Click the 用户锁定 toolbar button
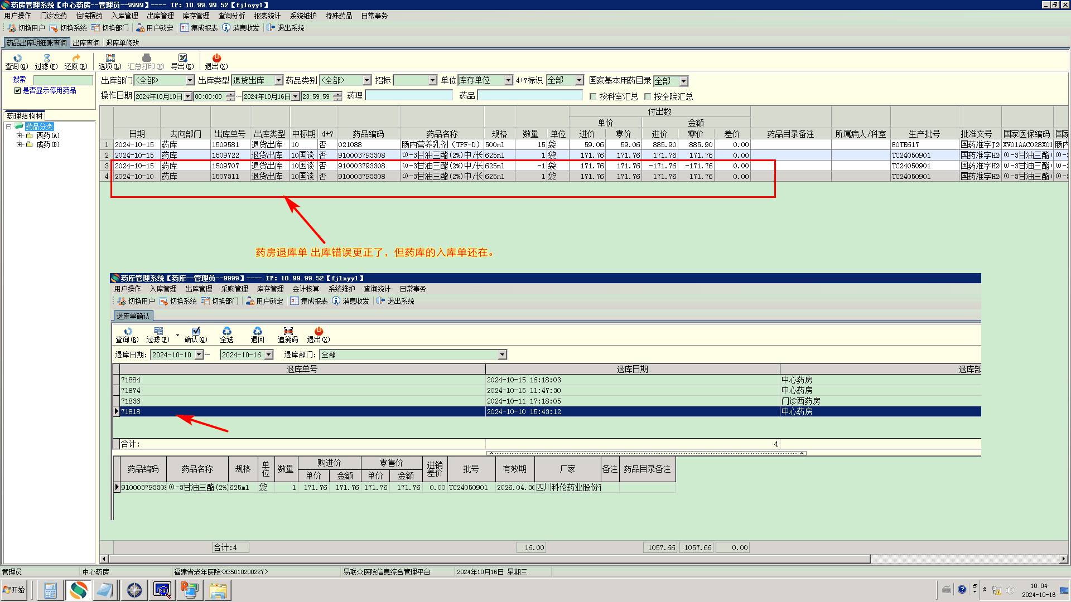This screenshot has height=602, width=1071. pos(155,28)
